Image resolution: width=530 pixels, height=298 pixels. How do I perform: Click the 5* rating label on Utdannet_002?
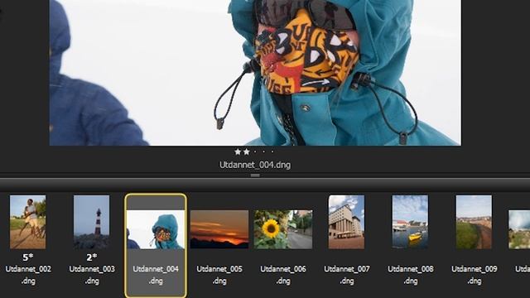tap(27, 257)
